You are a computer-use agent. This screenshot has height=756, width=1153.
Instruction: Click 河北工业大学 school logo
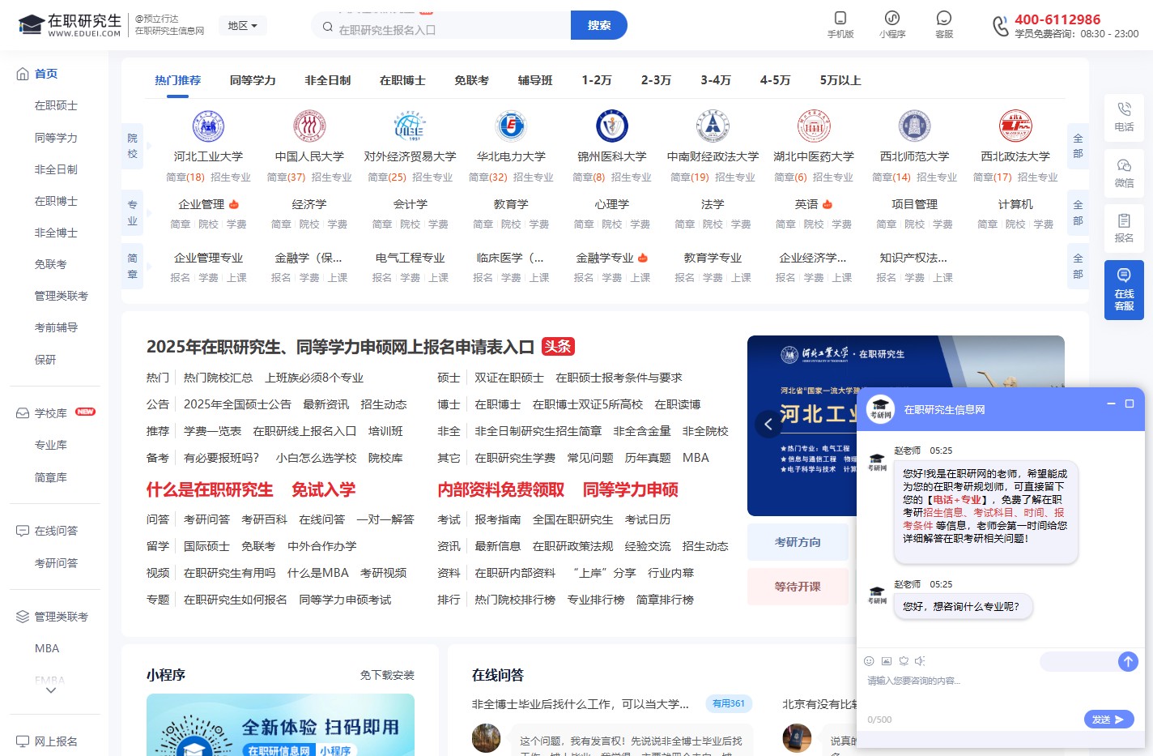click(208, 126)
